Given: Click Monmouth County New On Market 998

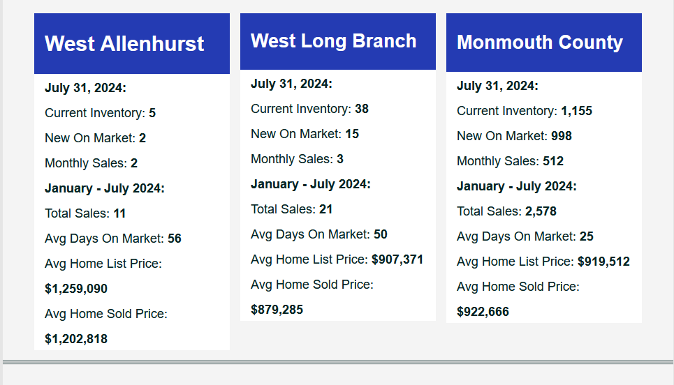Looking at the screenshot, I should [x=562, y=135].
